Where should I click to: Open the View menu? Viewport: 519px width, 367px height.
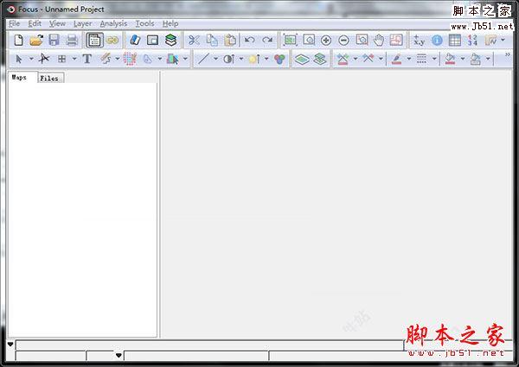[57, 23]
